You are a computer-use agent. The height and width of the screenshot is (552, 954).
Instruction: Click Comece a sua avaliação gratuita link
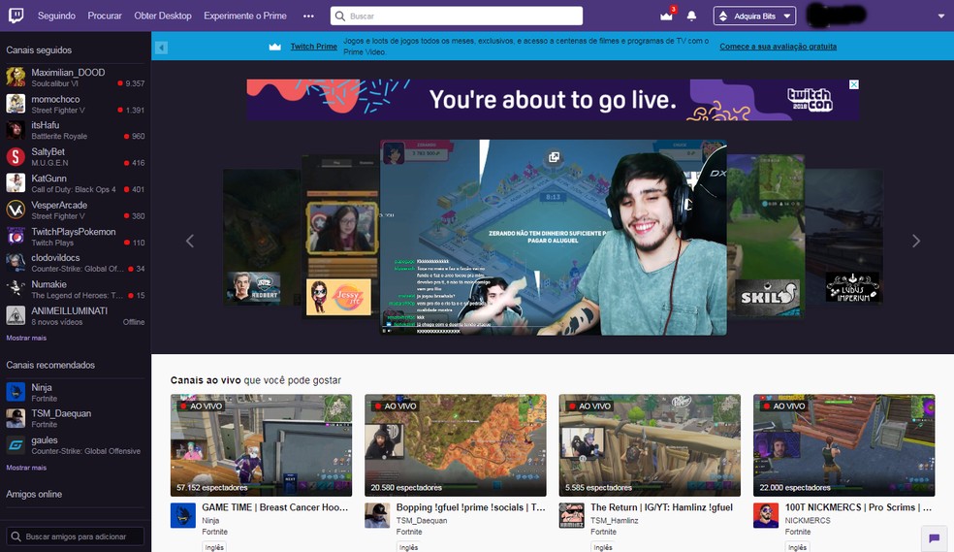point(779,47)
